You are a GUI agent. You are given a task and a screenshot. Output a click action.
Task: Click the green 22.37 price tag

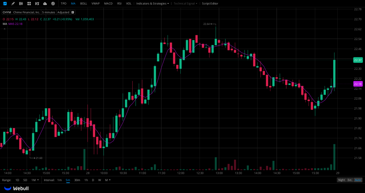coord(358,60)
